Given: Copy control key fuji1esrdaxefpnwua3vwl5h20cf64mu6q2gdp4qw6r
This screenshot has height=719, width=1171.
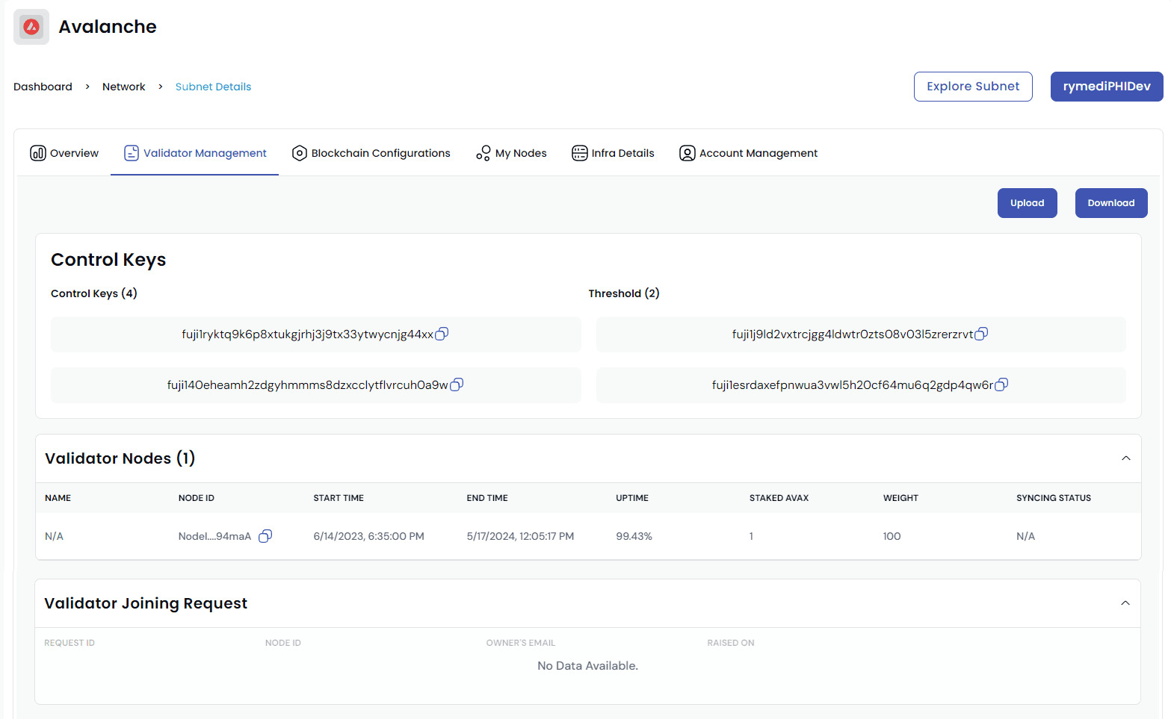Looking at the screenshot, I should click(1001, 385).
